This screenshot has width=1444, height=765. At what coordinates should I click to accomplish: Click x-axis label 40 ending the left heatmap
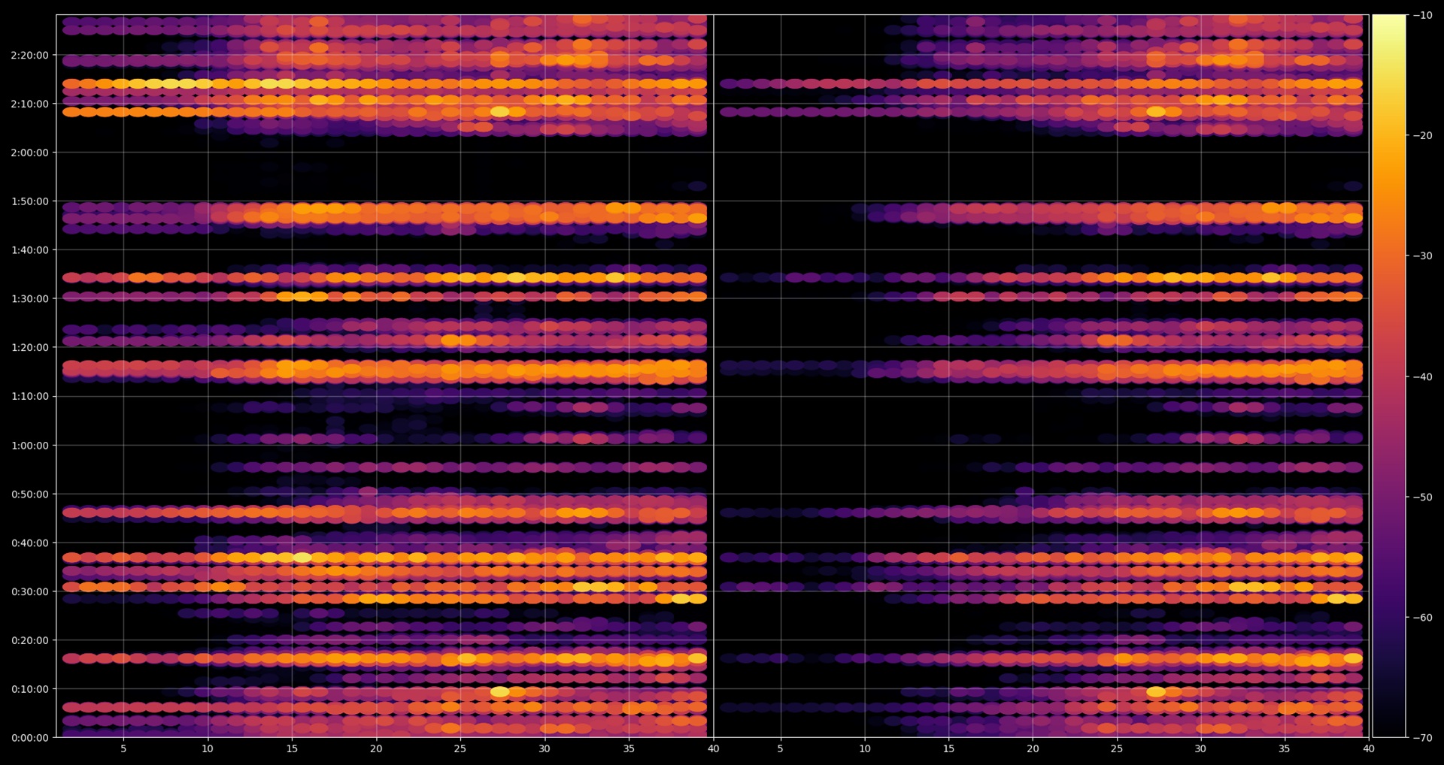(x=713, y=748)
